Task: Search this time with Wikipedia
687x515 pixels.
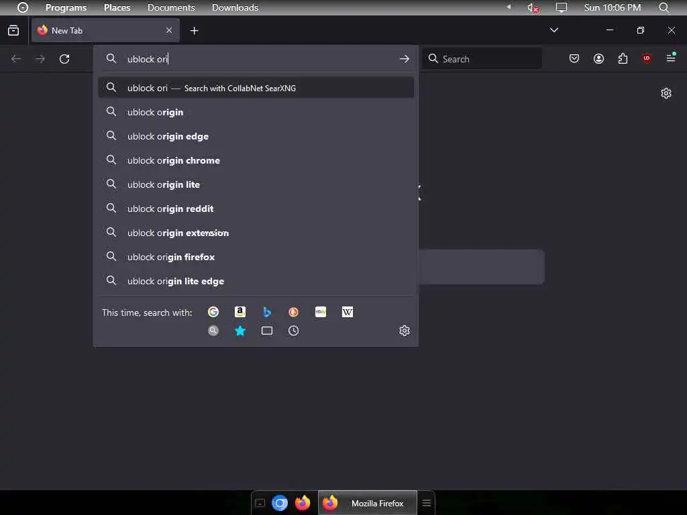Action: pos(348,312)
